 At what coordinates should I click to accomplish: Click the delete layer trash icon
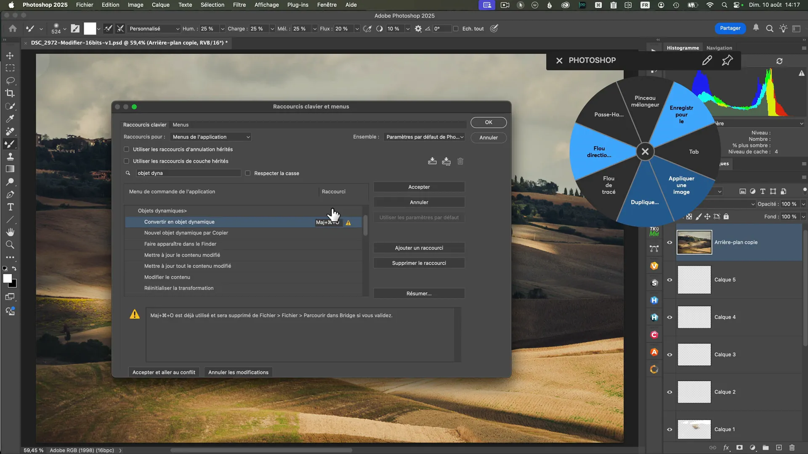tap(792, 448)
